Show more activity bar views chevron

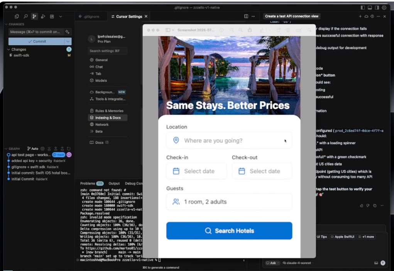(61, 17)
